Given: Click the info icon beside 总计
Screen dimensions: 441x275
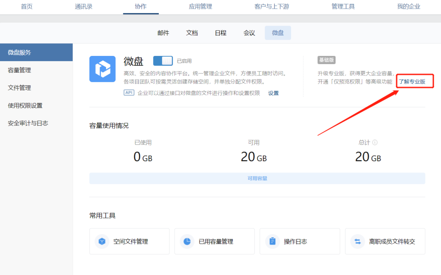Looking at the screenshot, I should point(375,142).
